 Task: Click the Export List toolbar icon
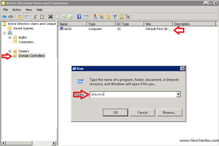pyautogui.click(x=71, y=17)
